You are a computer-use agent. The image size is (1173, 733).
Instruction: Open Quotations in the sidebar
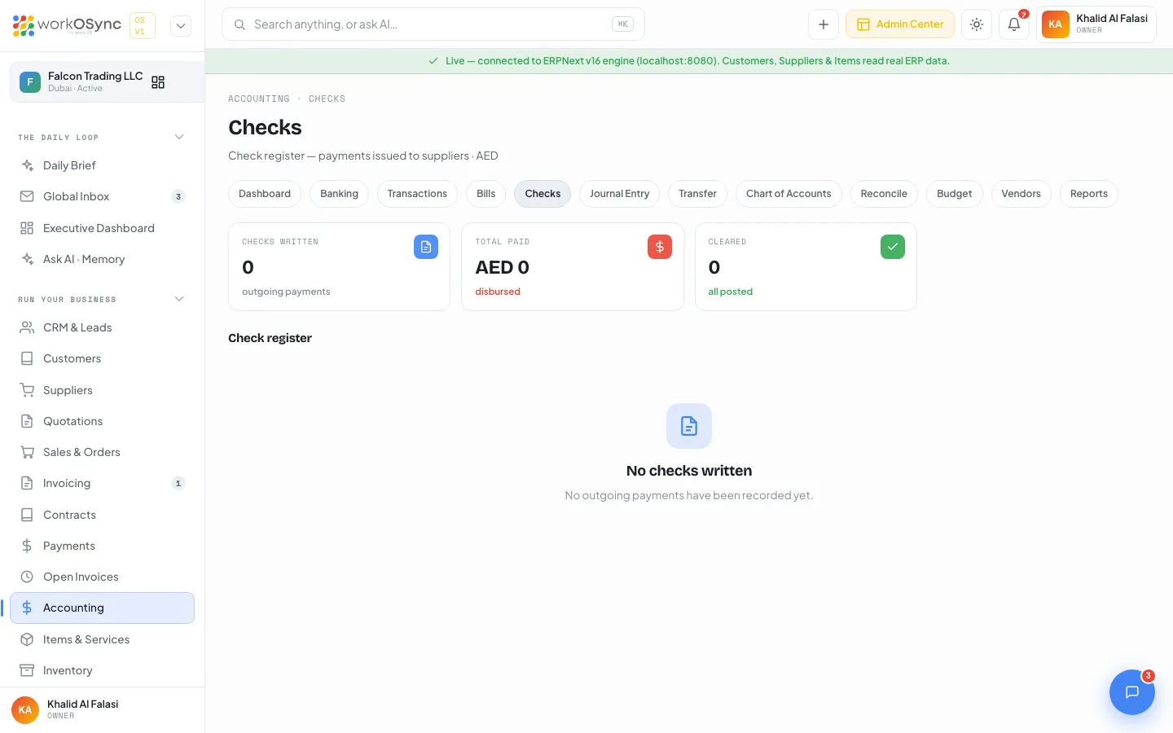pyautogui.click(x=103, y=421)
